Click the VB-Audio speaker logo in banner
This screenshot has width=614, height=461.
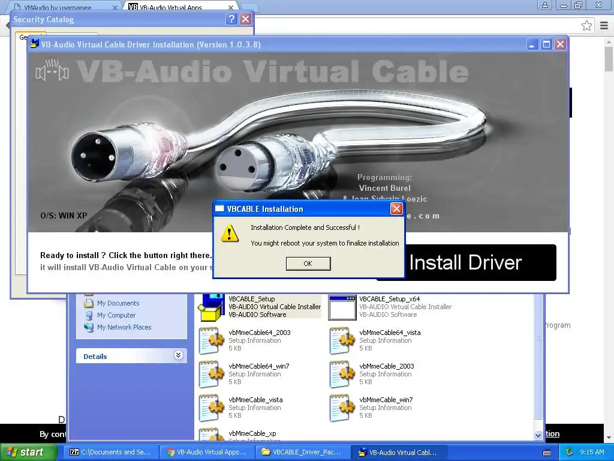[52, 70]
